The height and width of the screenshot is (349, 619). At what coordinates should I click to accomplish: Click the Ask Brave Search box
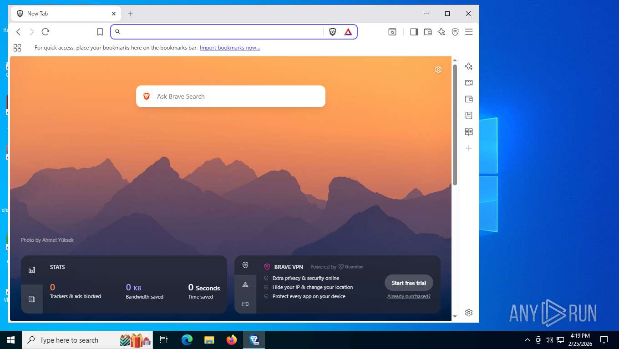tap(231, 96)
